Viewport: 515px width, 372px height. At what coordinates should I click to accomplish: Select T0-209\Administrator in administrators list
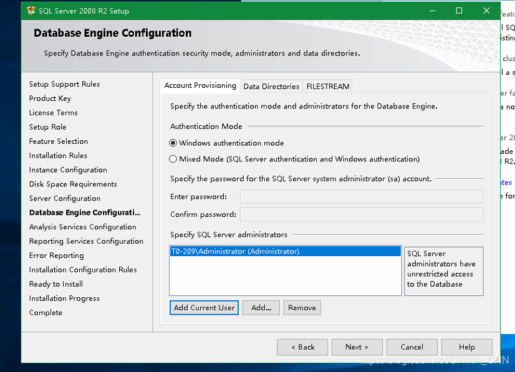pyautogui.click(x=285, y=252)
